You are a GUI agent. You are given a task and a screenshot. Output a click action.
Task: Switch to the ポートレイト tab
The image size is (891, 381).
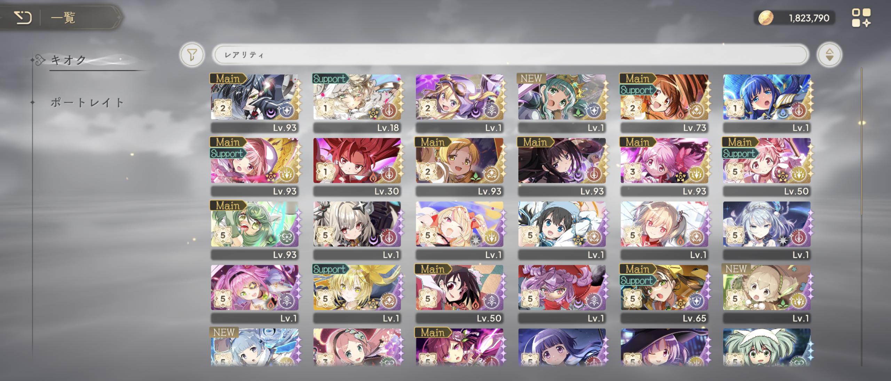point(87,103)
